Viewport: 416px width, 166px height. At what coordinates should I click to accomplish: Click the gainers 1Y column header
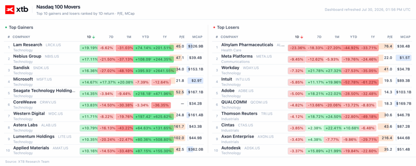[165, 37]
